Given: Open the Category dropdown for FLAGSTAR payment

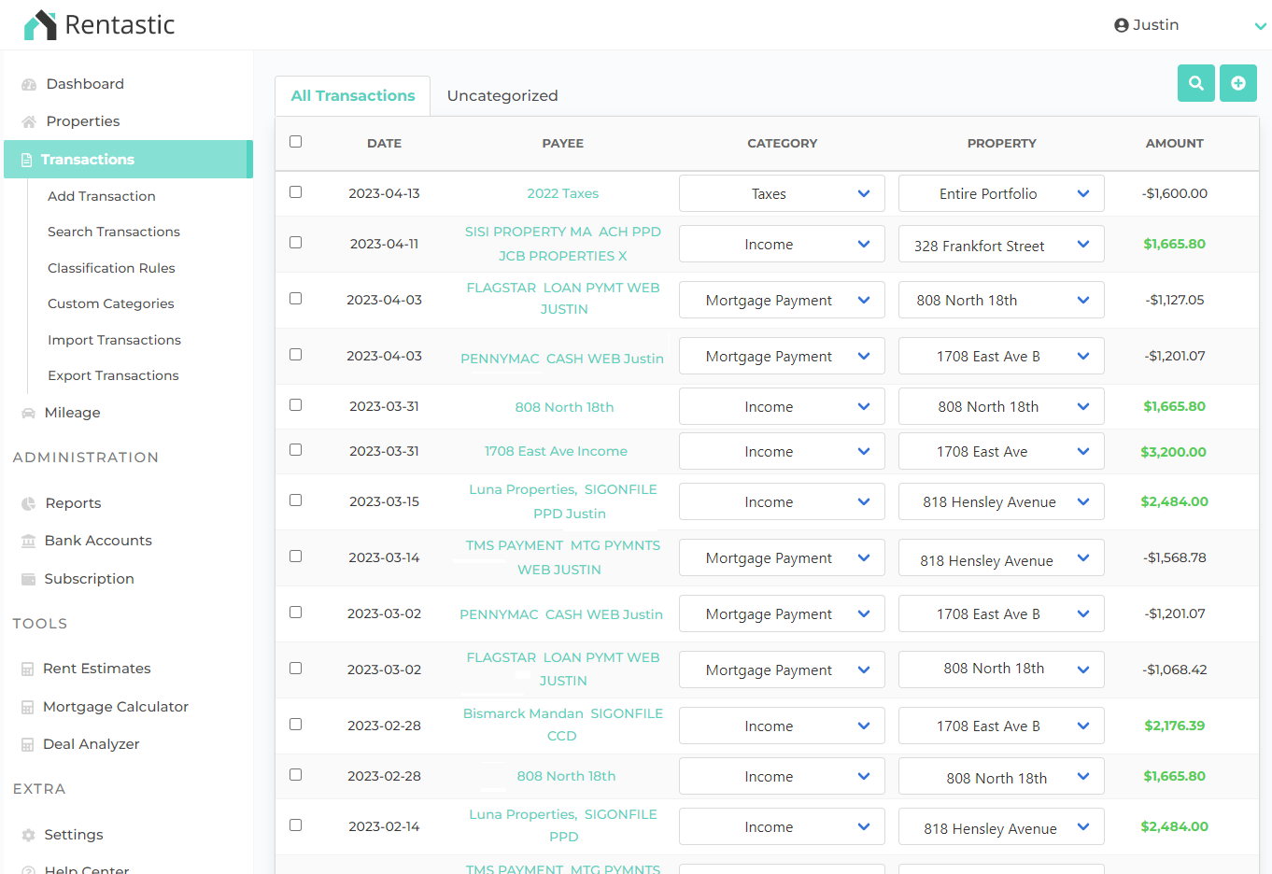Looking at the screenshot, I should 782,300.
